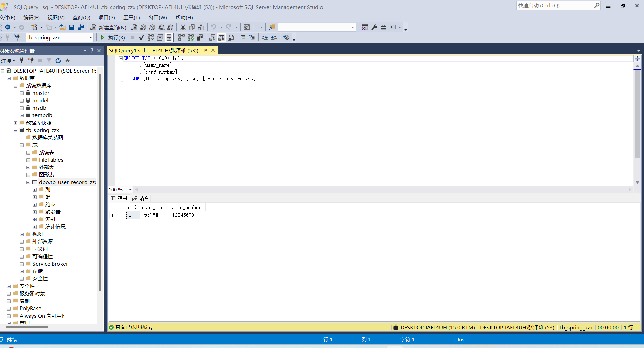Click the Database Engine Query icon
Screen dimensions: 644x348
coord(134,27)
